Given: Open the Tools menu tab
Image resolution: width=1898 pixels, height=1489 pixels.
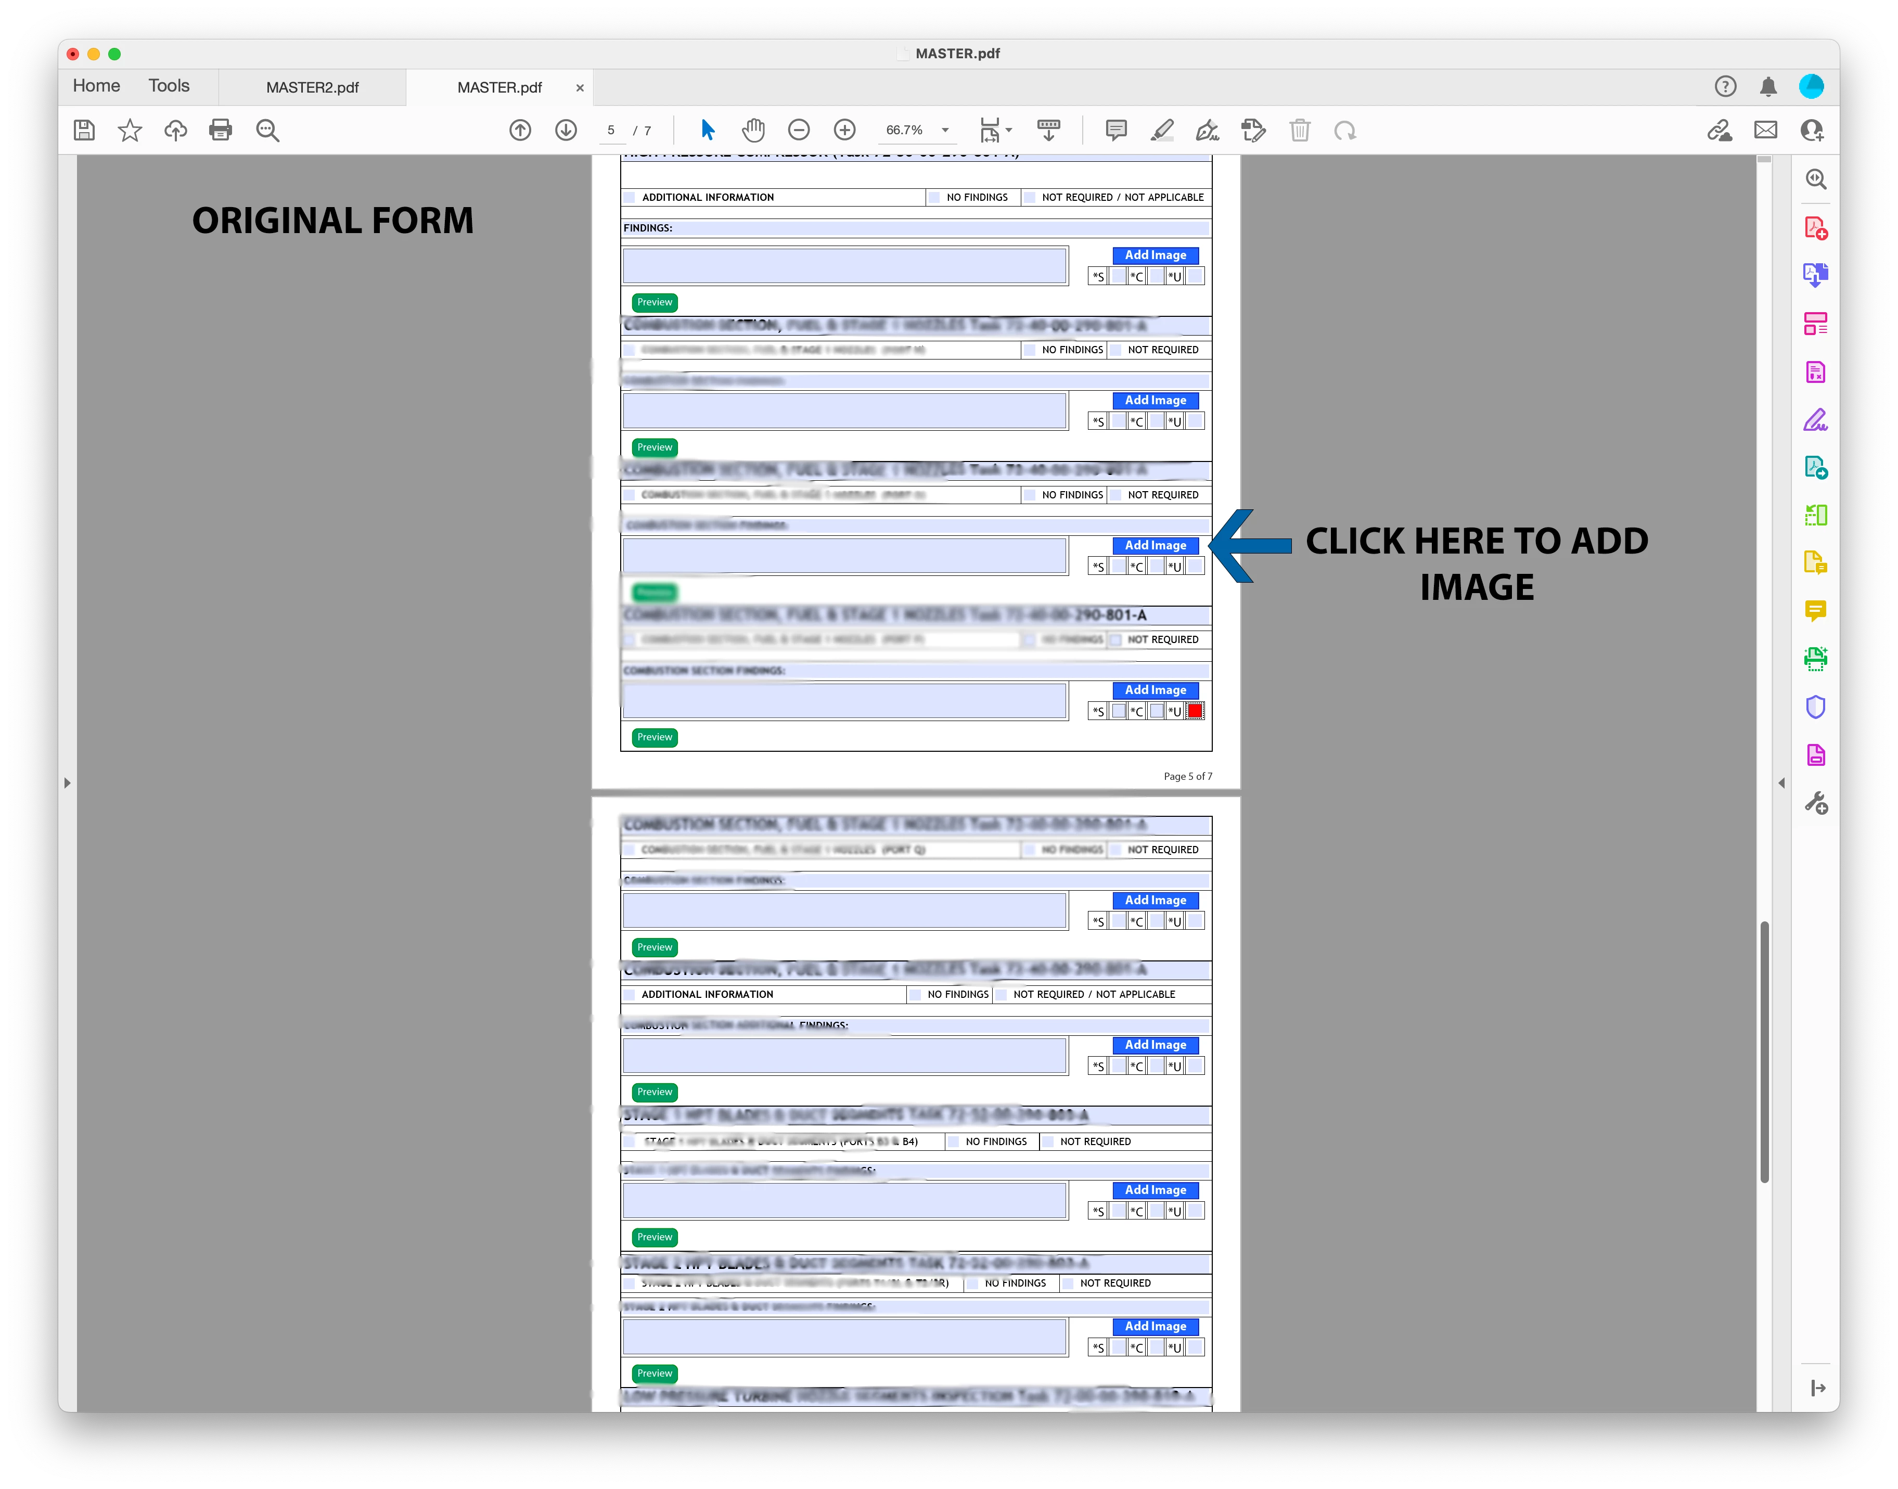Looking at the screenshot, I should pyautogui.click(x=168, y=86).
